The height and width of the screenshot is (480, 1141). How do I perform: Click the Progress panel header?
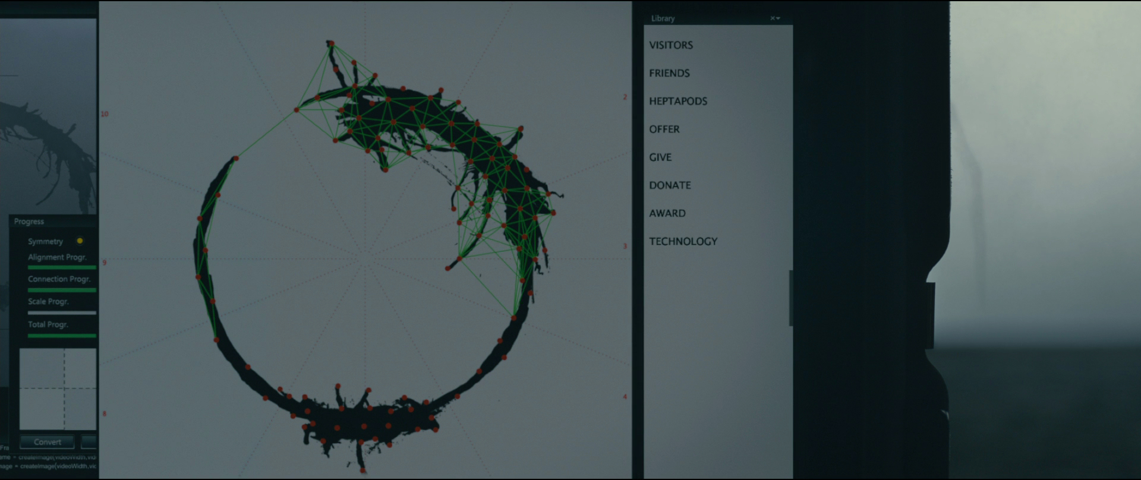click(53, 221)
